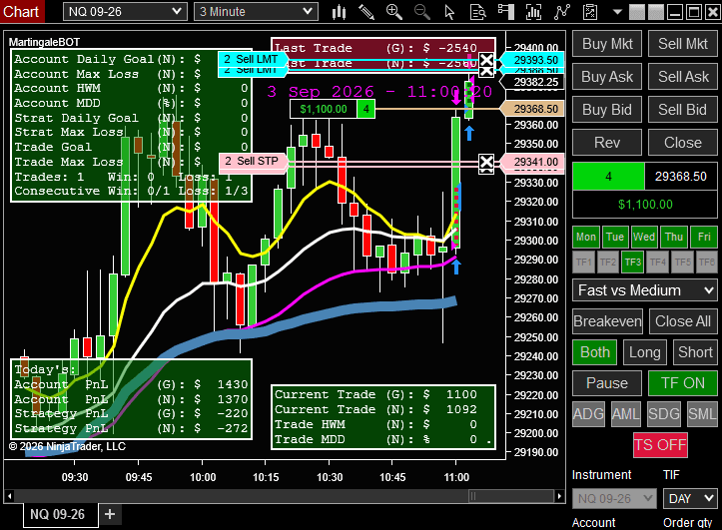Click the horizontal scrollbar thumb
Screen dimensions: 722x530
click(511, 496)
